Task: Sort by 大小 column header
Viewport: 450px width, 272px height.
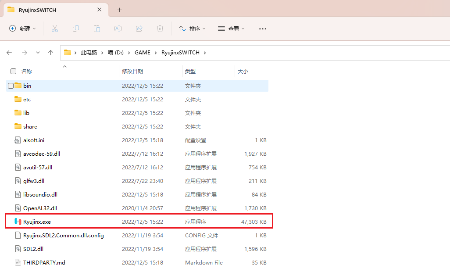Action: (243, 71)
